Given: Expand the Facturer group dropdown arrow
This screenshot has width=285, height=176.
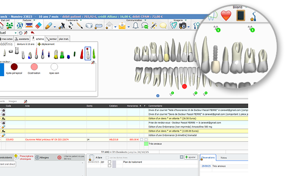Looking at the screenshot, I should [34, 20].
